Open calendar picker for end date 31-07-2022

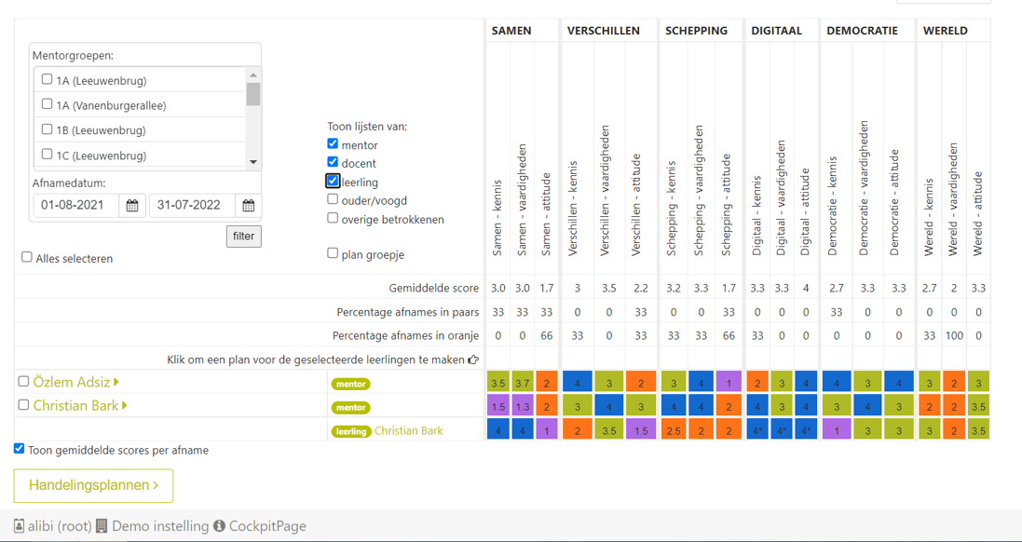[x=248, y=206]
